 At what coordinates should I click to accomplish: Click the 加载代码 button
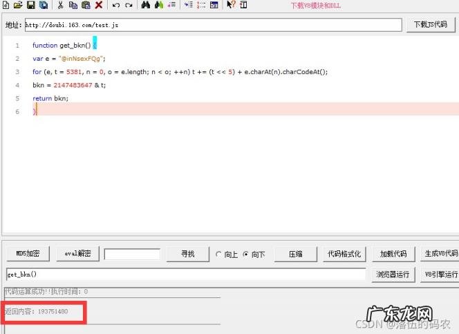[x=393, y=254]
